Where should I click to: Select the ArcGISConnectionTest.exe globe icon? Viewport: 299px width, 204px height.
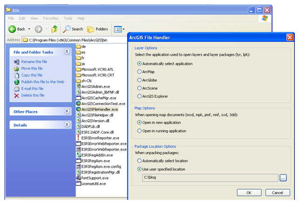coord(79,103)
